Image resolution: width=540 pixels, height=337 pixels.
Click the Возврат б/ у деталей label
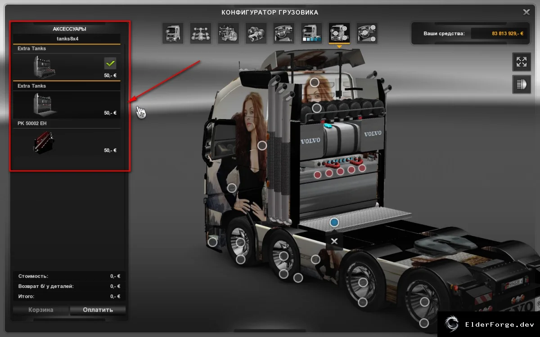tap(46, 286)
